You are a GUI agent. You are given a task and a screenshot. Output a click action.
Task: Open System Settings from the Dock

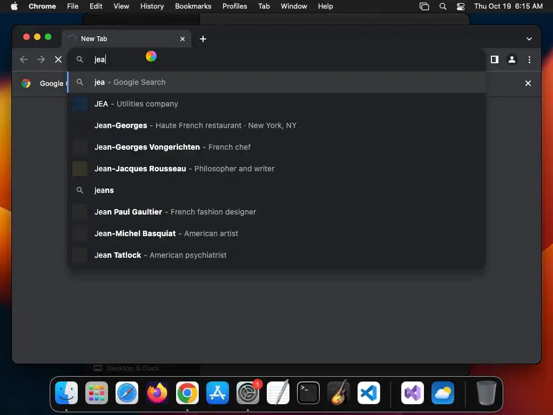[247, 393]
